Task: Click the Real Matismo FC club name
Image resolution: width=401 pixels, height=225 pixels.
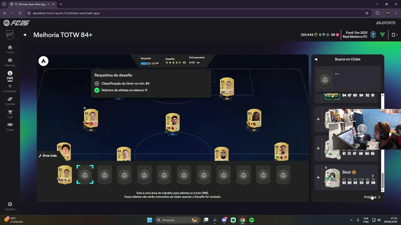Action: click(x=355, y=37)
